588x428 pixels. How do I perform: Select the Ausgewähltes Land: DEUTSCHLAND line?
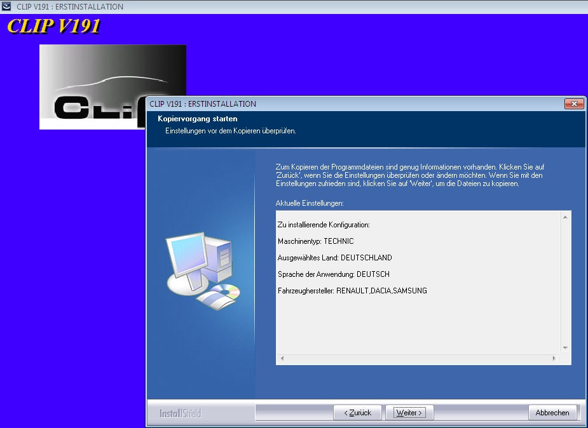334,258
